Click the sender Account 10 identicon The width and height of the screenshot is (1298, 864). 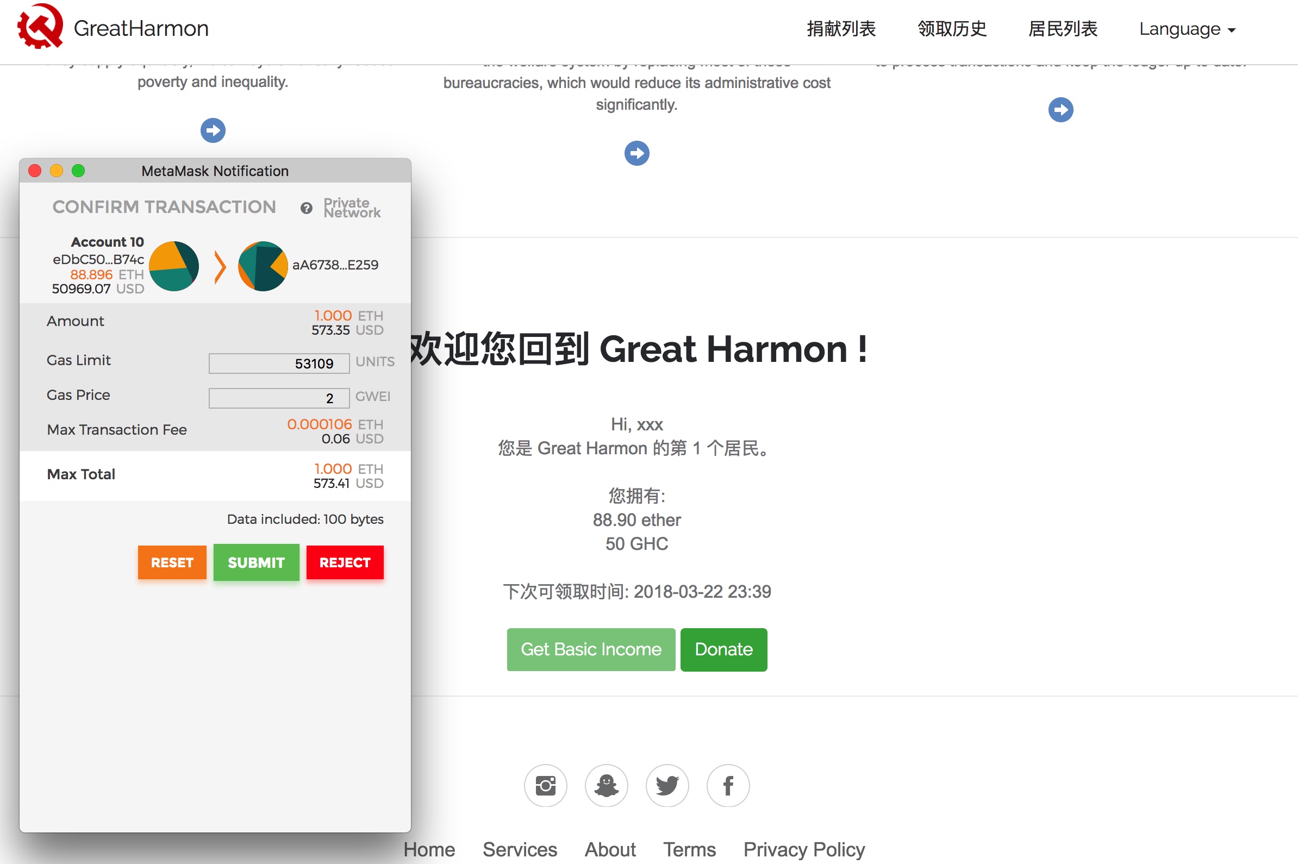pos(174,266)
